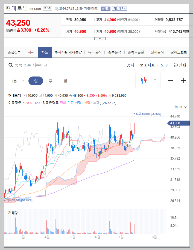Switch to the 투자자별 매매동향 tab
Image resolution: width=193 pixels, height=250 pixels.
(69, 52)
